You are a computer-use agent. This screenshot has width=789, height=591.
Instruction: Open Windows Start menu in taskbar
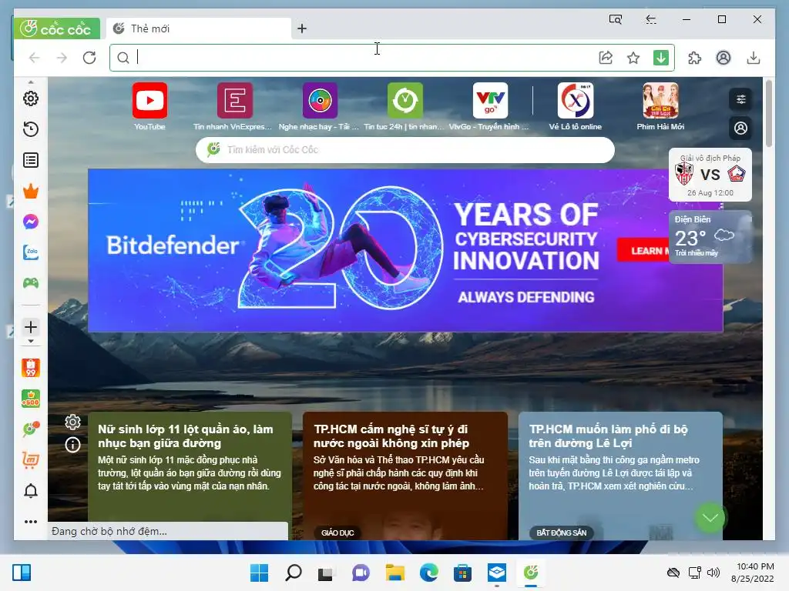[x=259, y=573]
